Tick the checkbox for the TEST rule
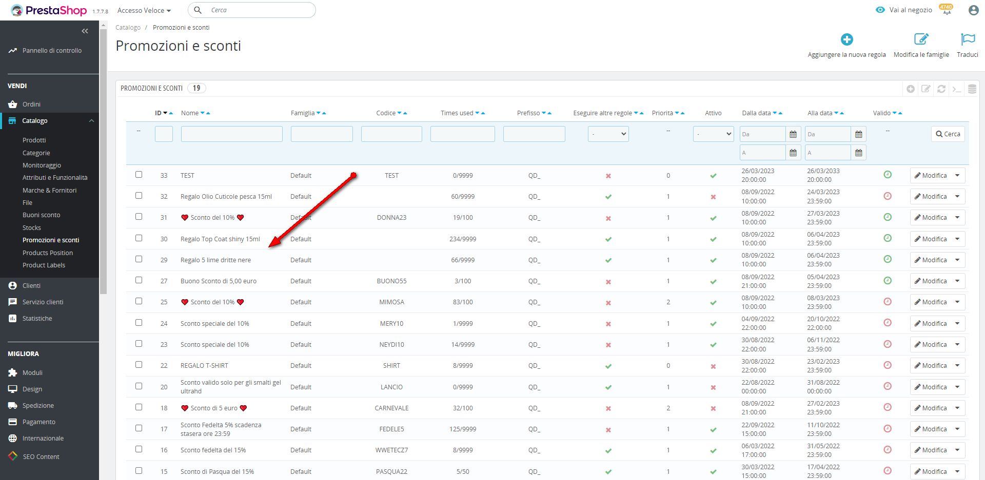The image size is (985, 480). pyautogui.click(x=139, y=175)
